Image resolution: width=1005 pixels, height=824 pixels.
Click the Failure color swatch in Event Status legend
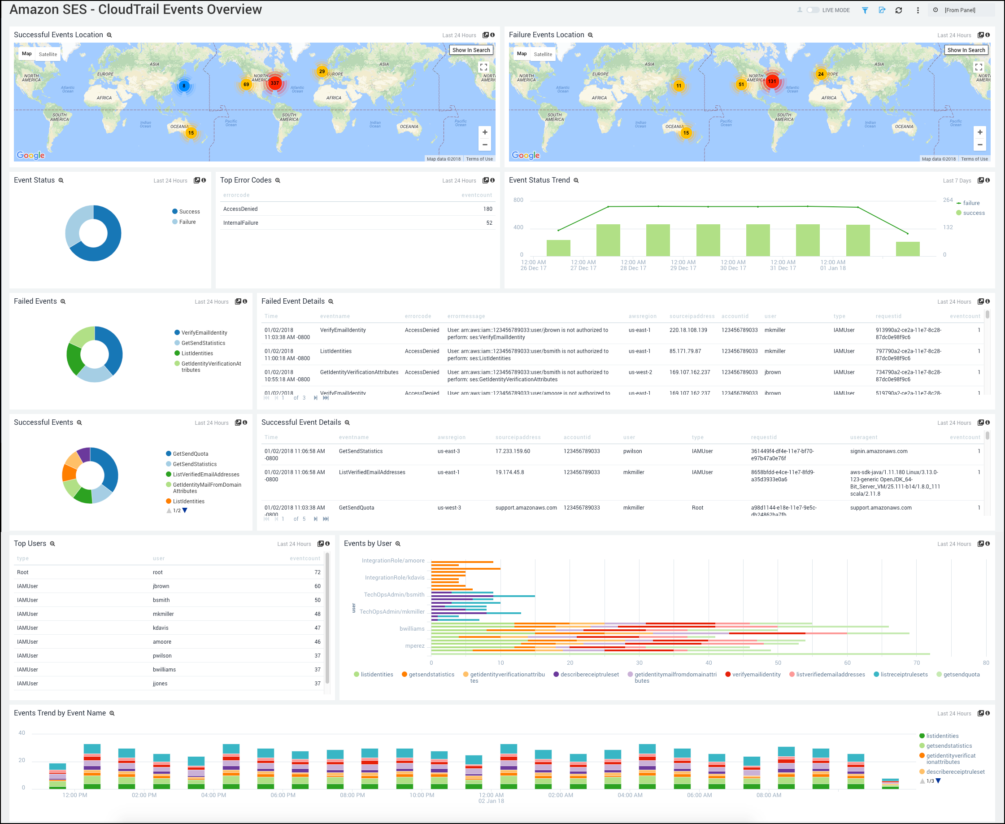pyautogui.click(x=174, y=222)
